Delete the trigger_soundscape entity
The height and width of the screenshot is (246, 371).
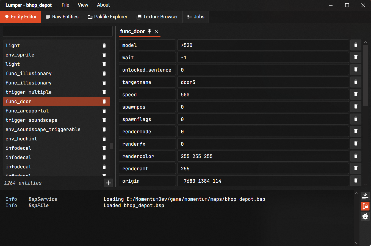click(104, 120)
